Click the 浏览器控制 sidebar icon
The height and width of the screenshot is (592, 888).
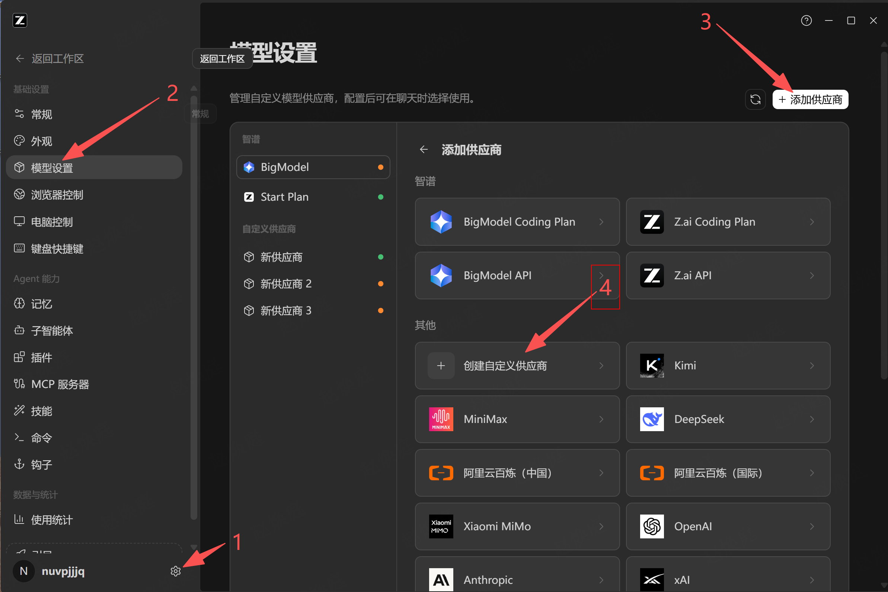(x=19, y=194)
